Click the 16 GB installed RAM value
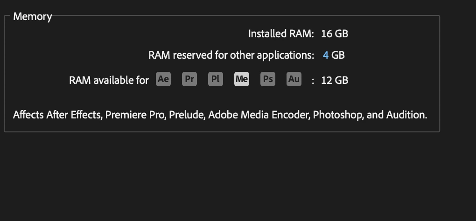476x221 pixels. pyautogui.click(x=335, y=34)
